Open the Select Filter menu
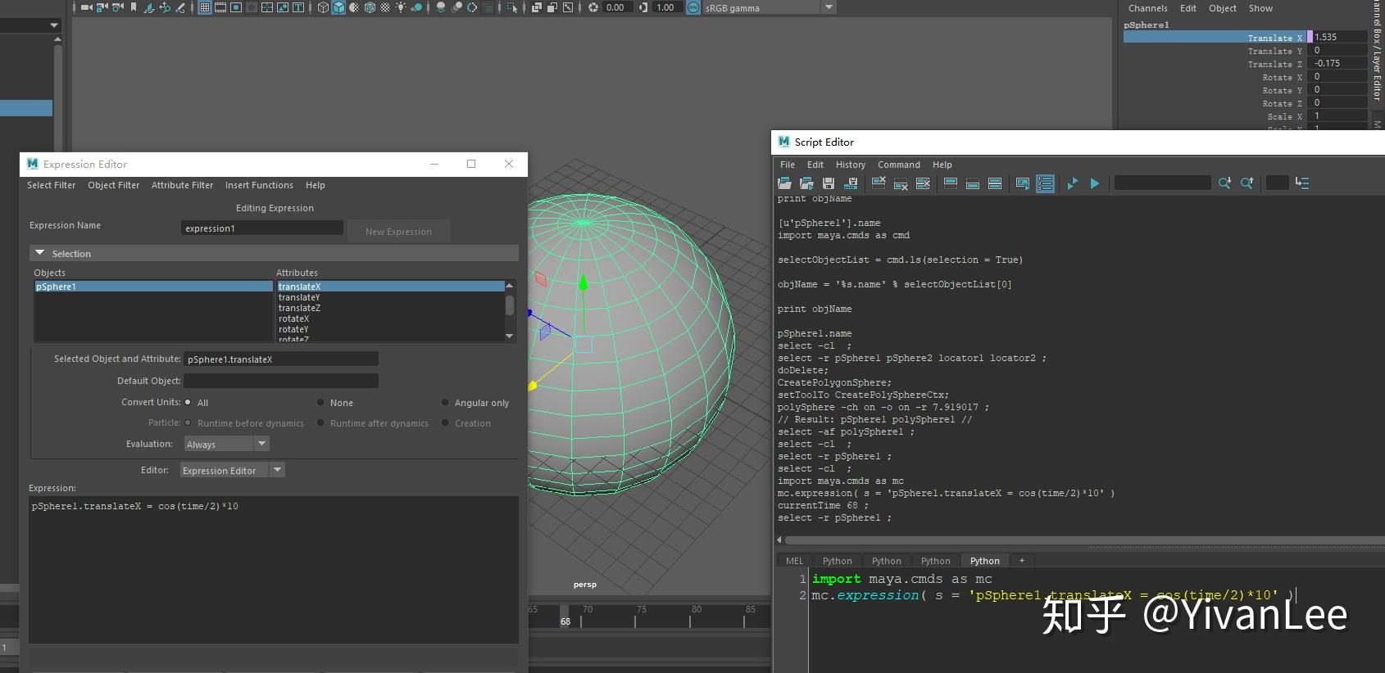This screenshot has height=673, width=1385. click(x=51, y=185)
